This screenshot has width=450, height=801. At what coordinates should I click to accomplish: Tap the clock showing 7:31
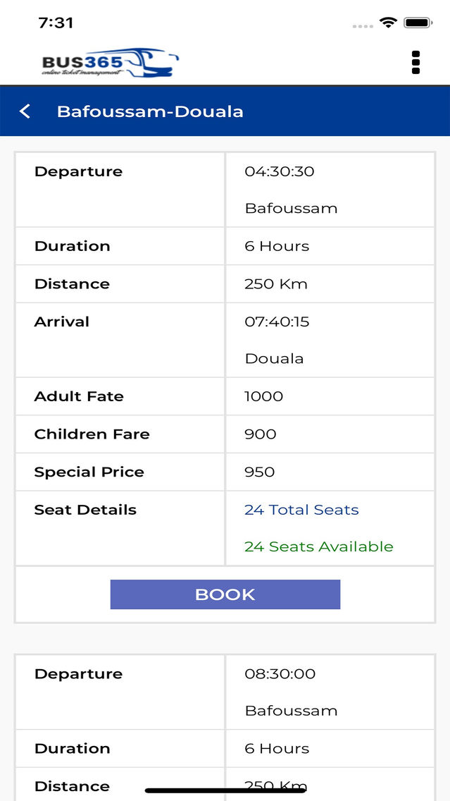pyautogui.click(x=56, y=22)
